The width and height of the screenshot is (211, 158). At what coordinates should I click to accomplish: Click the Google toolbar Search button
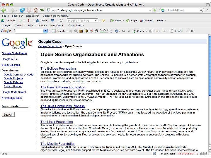(x=59, y=31)
